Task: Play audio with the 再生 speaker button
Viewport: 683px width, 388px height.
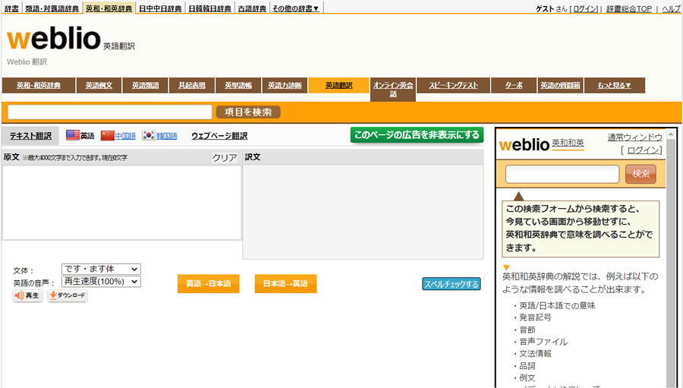Action: (x=27, y=296)
